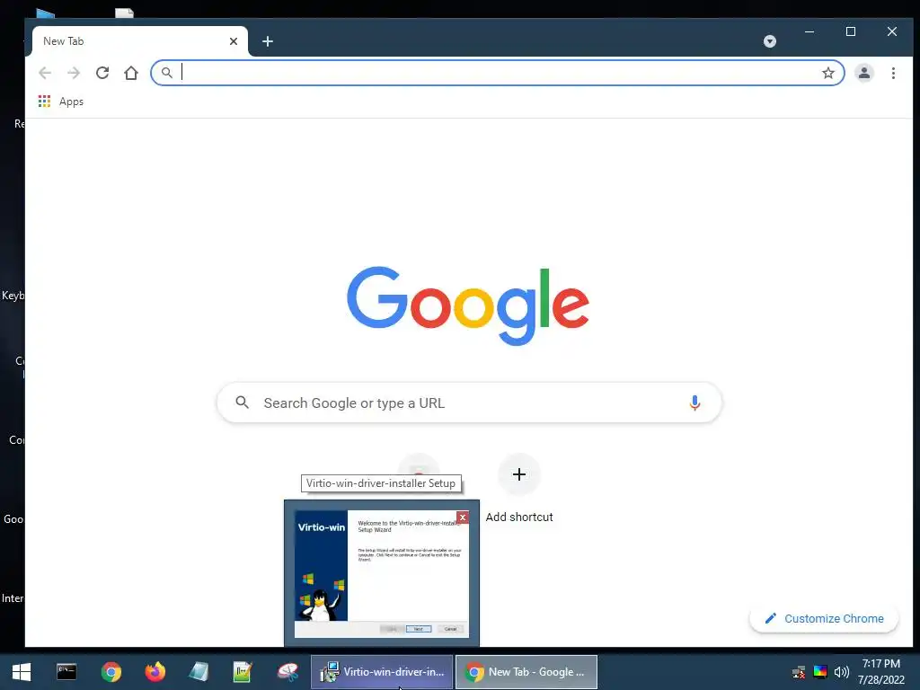Click the Search Google or type a URL box

[x=469, y=402]
